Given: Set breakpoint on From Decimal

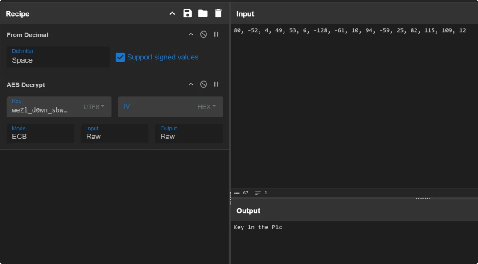Looking at the screenshot, I should 216,34.
